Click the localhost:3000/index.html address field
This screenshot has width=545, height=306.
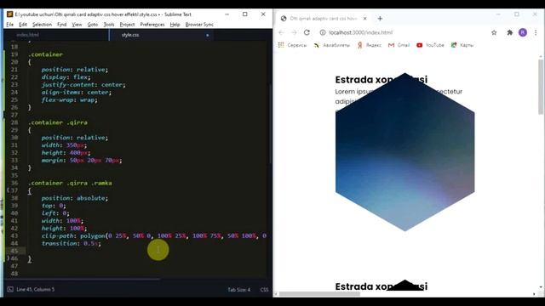(x=360, y=32)
